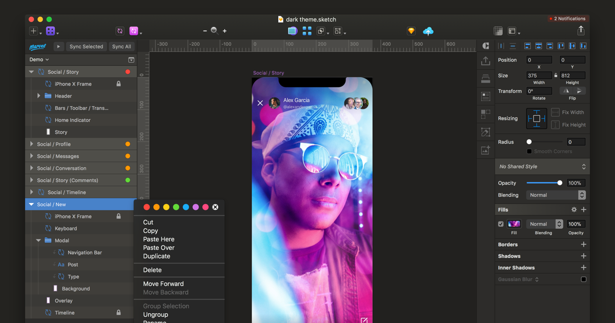
Task: Upload to Sketch Cloud with the cloud icon
Action: [428, 31]
